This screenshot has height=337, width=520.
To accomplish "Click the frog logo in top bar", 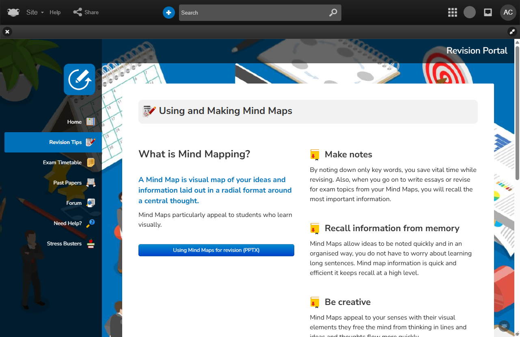I will (13, 12).
